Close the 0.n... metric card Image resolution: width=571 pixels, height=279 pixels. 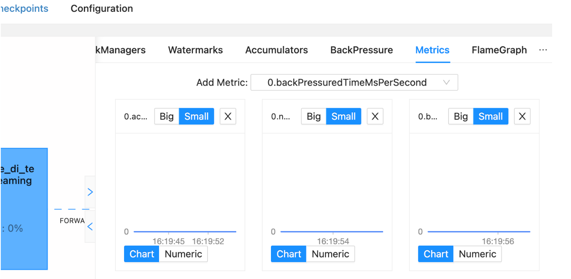tap(375, 117)
